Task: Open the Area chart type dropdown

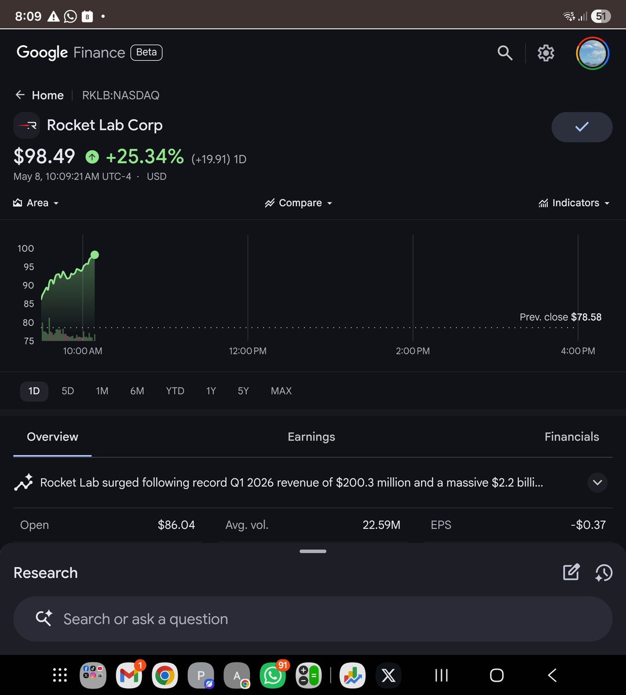Action: [36, 203]
